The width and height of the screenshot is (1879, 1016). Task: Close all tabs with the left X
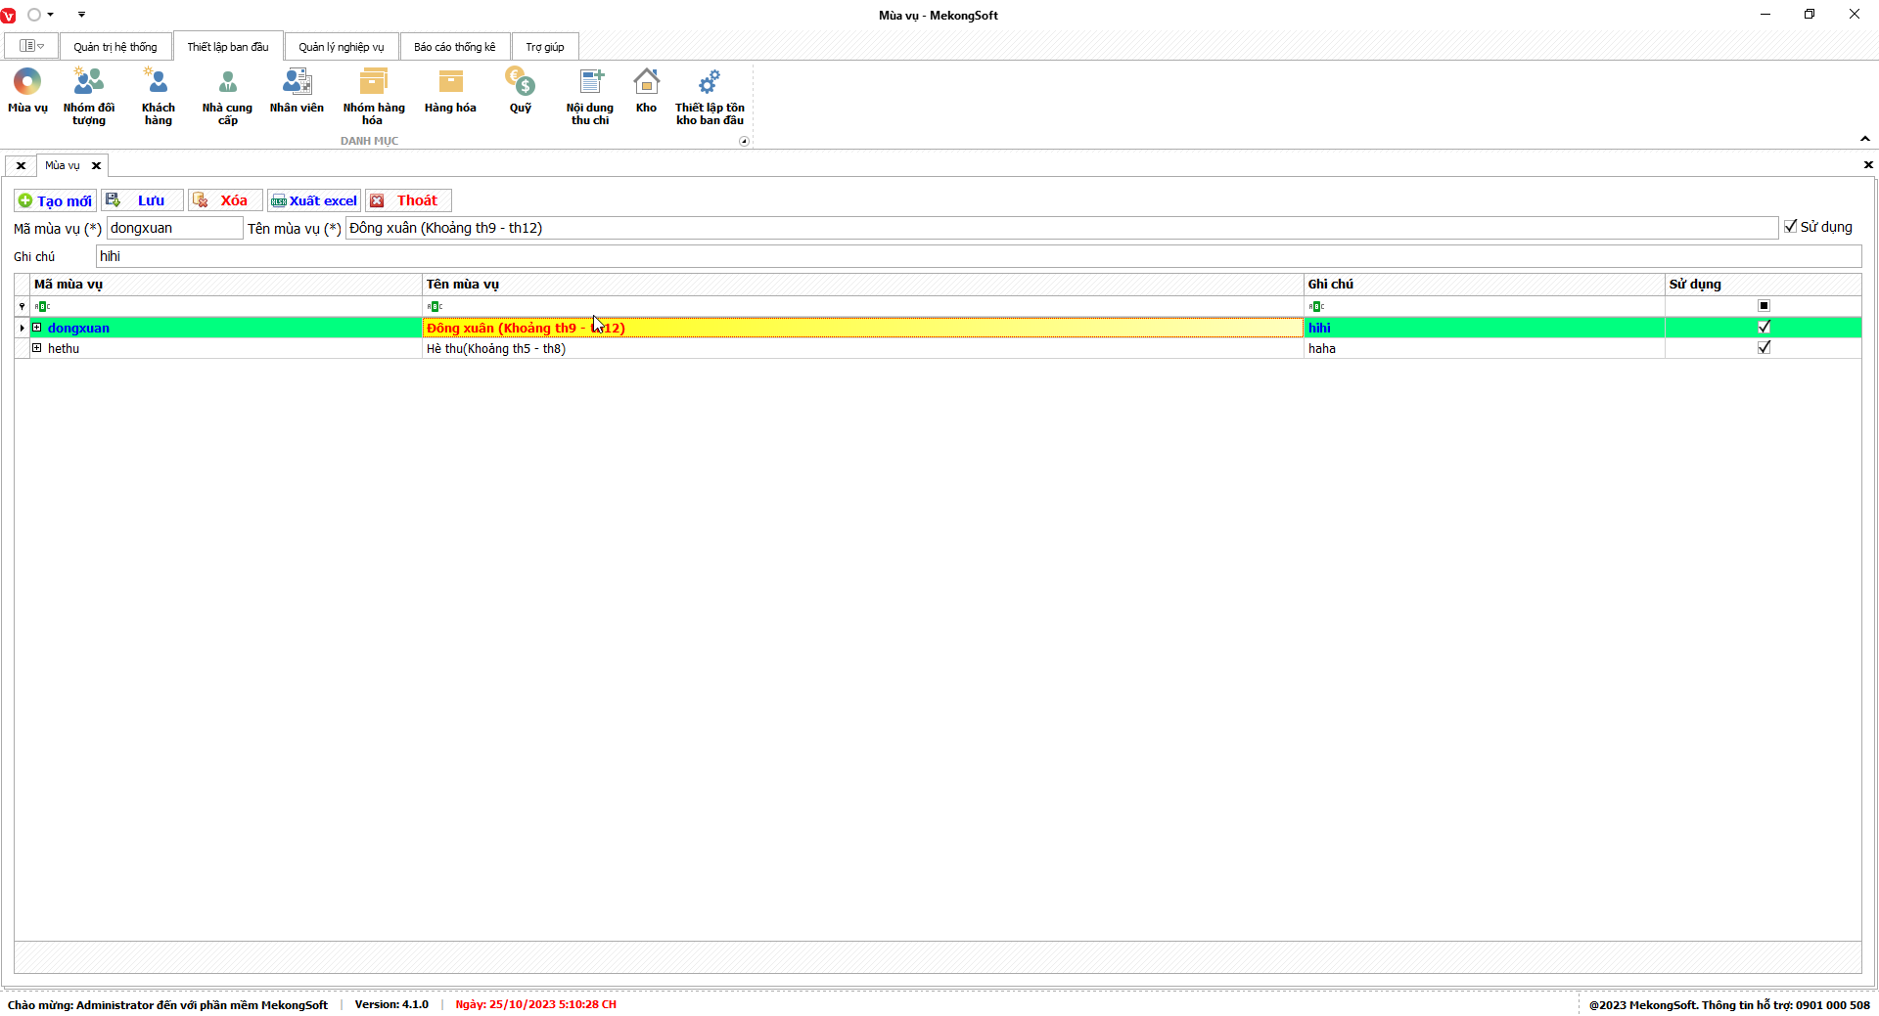(21, 165)
